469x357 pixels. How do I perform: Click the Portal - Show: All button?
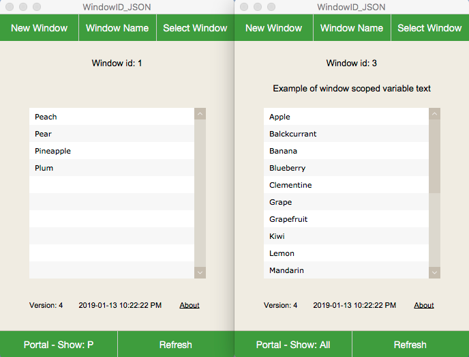(293, 345)
